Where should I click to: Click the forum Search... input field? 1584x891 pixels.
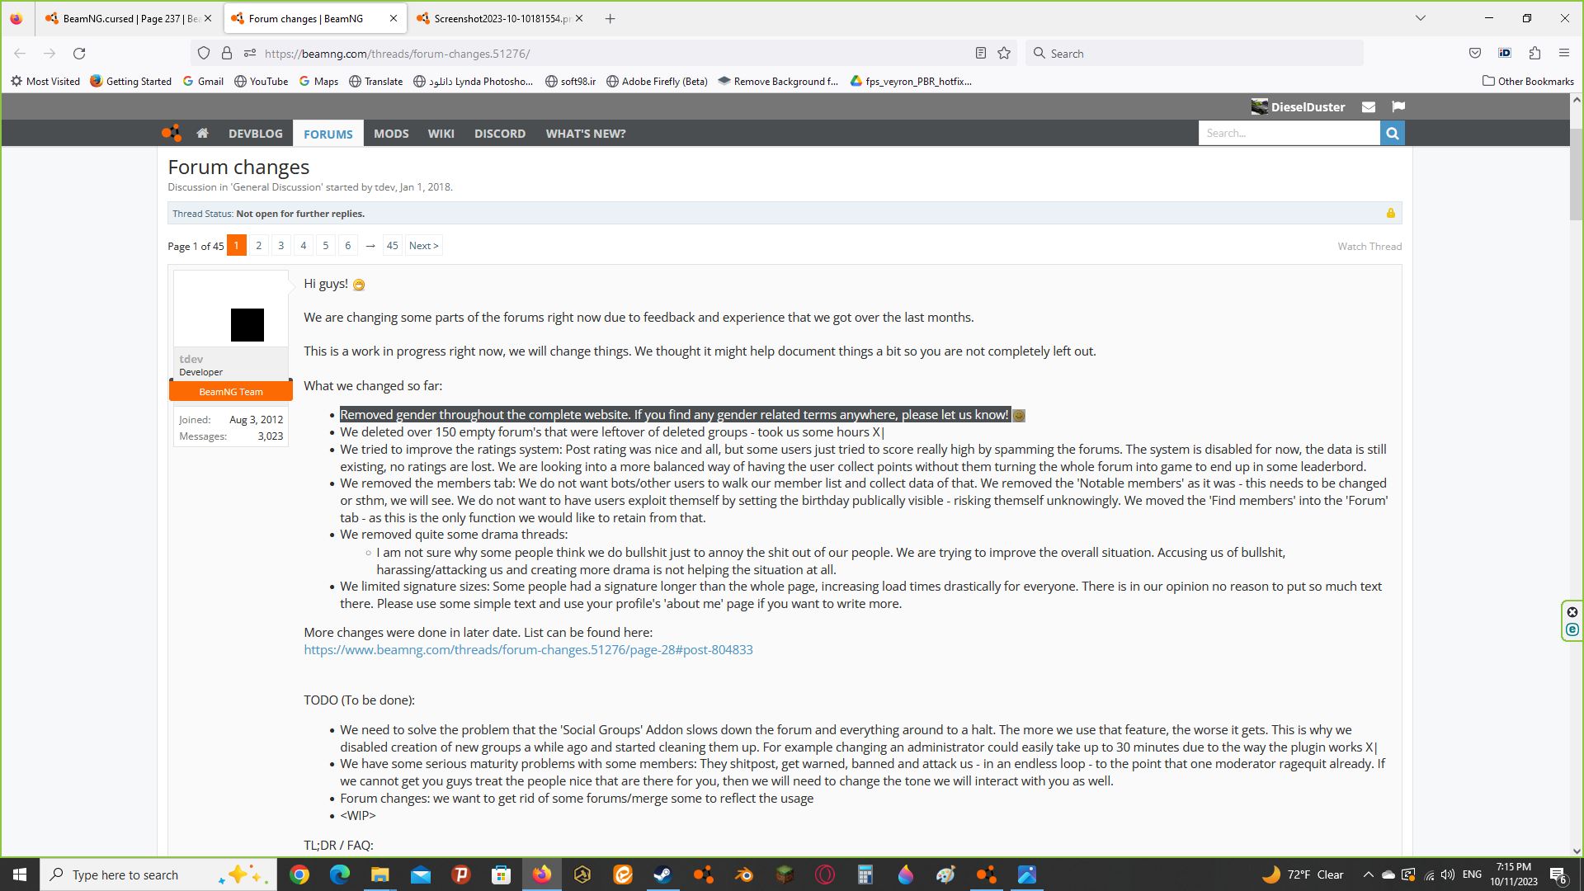pos(1289,133)
